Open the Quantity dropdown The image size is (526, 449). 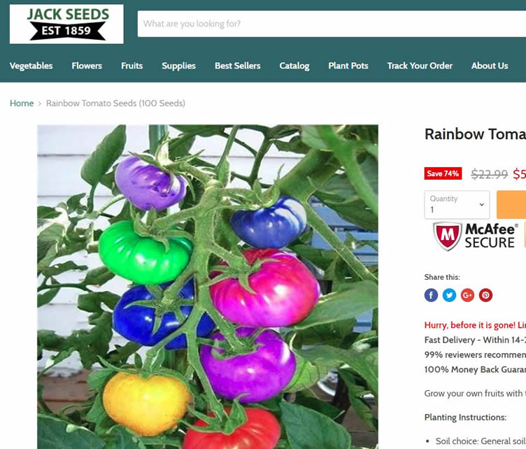point(457,204)
